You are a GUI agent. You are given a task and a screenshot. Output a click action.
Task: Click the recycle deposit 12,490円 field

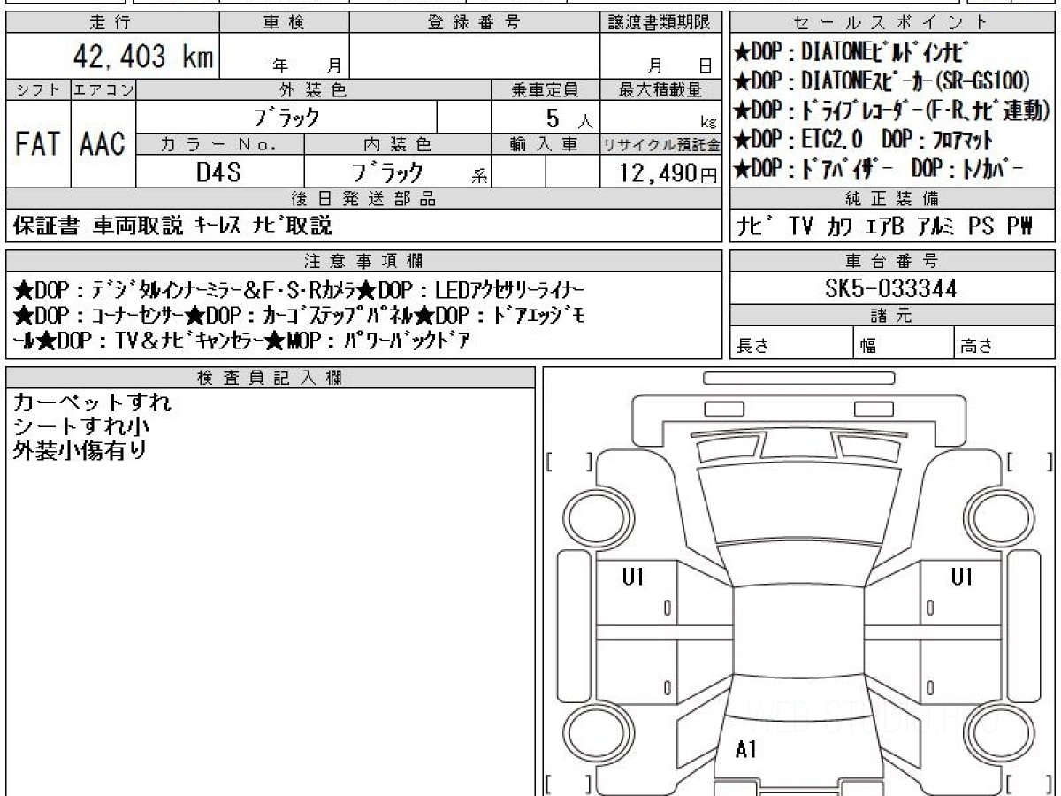click(x=661, y=172)
